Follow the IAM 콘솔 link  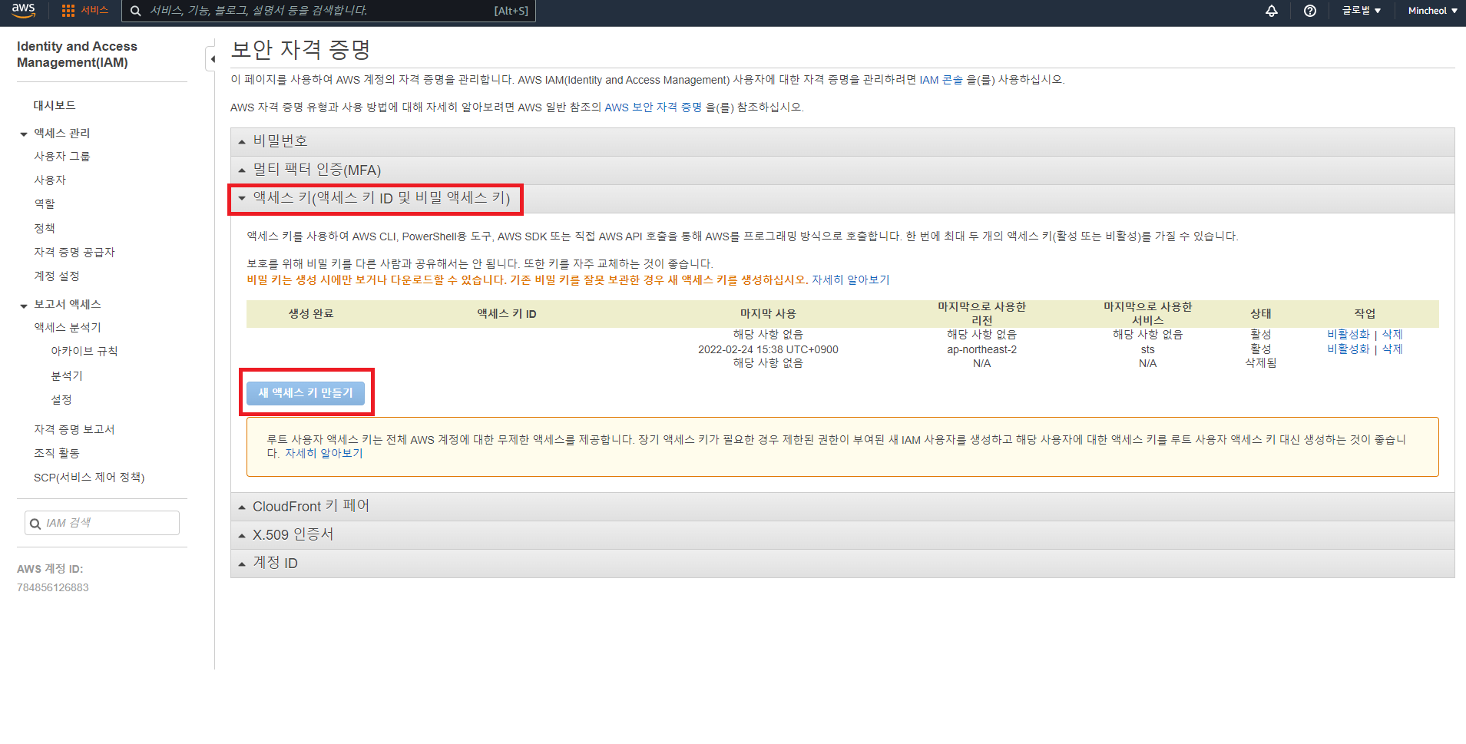pos(941,80)
